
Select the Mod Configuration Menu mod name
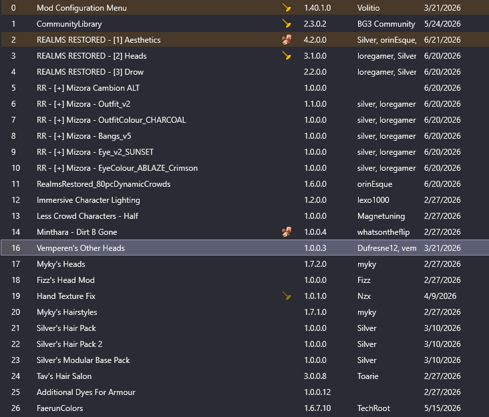coord(81,8)
